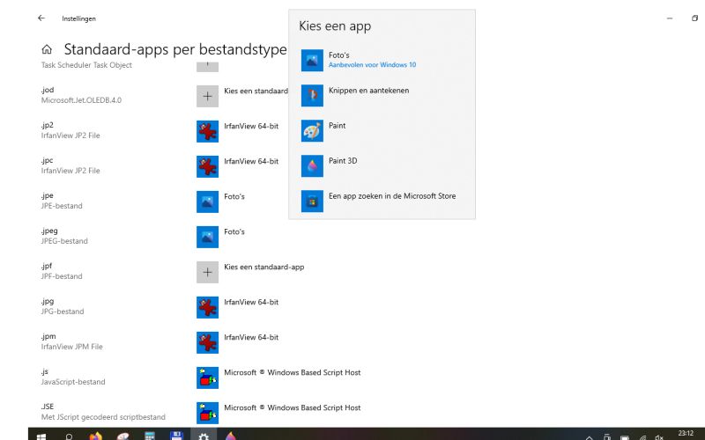Click the Settings gear on the taskbar
This screenshot has height=440, width=705.
tap(204, 436)
